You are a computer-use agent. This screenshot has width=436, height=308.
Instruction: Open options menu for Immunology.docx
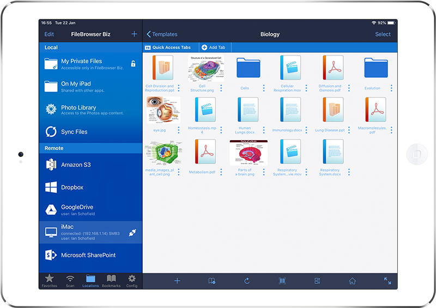pyautogui.click(x=306, y=130)
